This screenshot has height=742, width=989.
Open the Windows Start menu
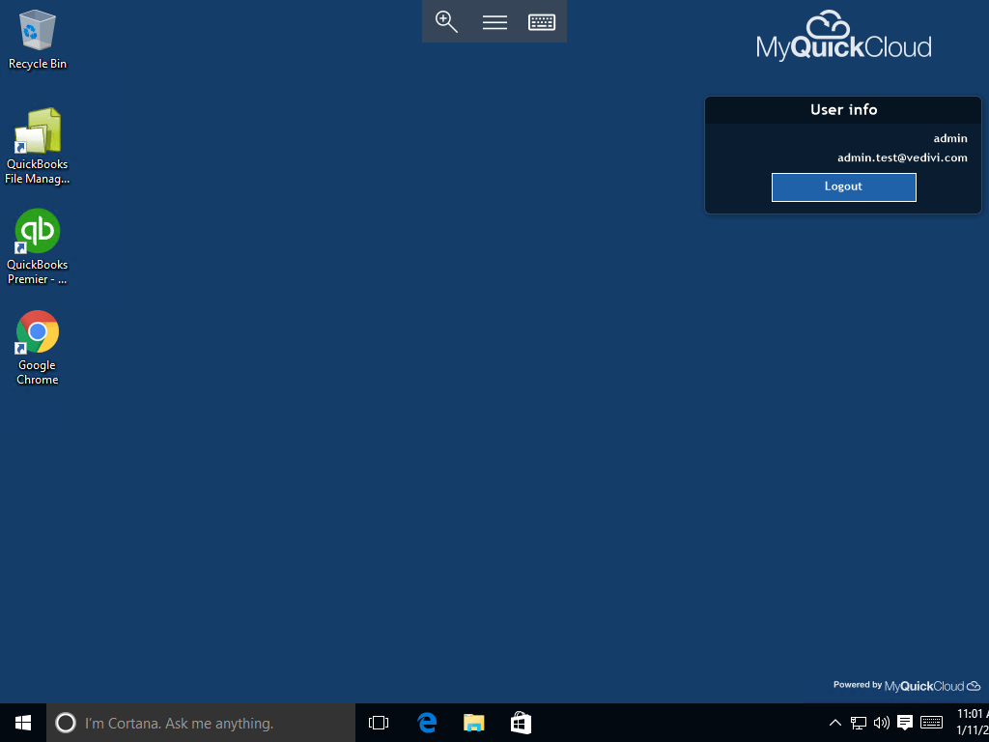pyautogui.click(x=23, y=723)
